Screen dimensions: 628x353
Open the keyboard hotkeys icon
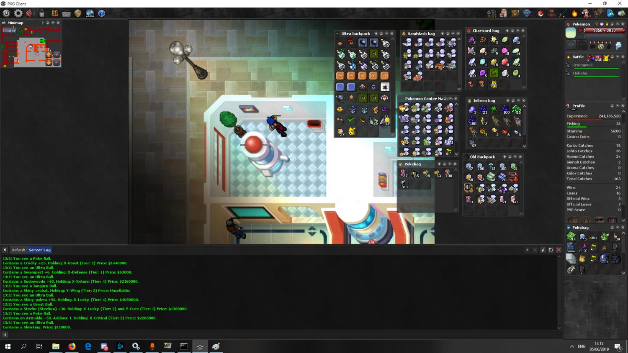[x=66, y=14]
